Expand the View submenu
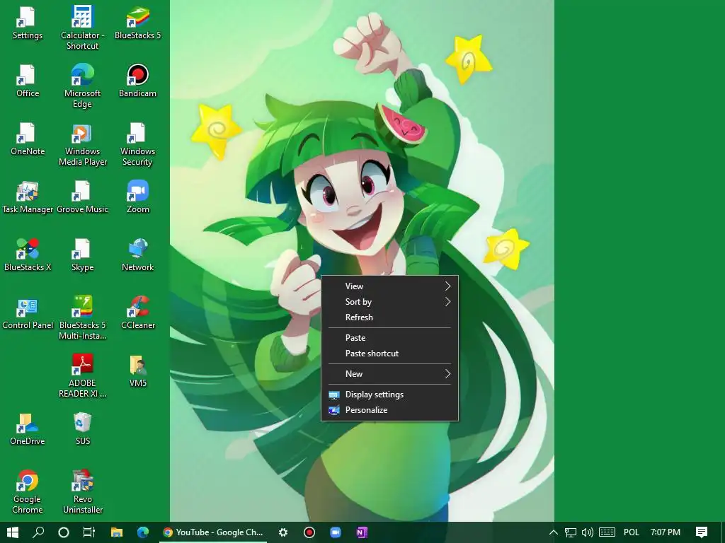Viewport: 725px width, 543px height. click(x=390, y=286)
